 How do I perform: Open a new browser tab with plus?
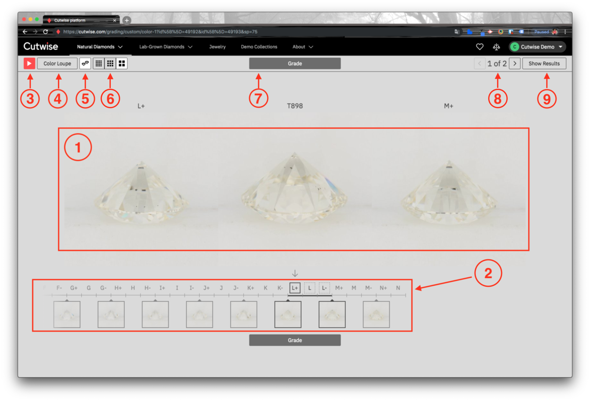[x=127, y=20]
